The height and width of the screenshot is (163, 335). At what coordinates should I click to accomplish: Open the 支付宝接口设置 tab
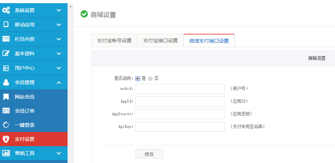pyautogui.click(x=160, y=40)
